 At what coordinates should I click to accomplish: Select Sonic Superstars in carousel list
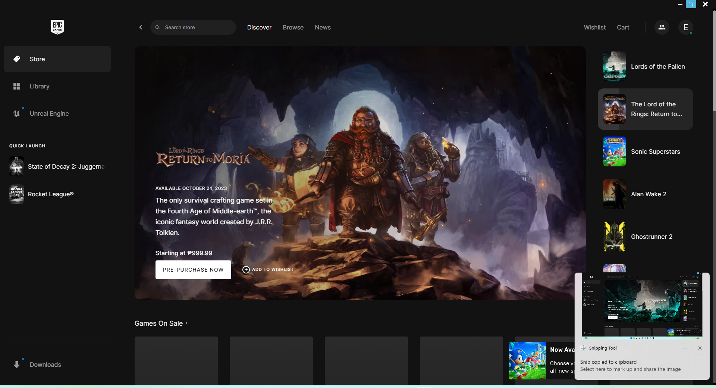[645, 151]
